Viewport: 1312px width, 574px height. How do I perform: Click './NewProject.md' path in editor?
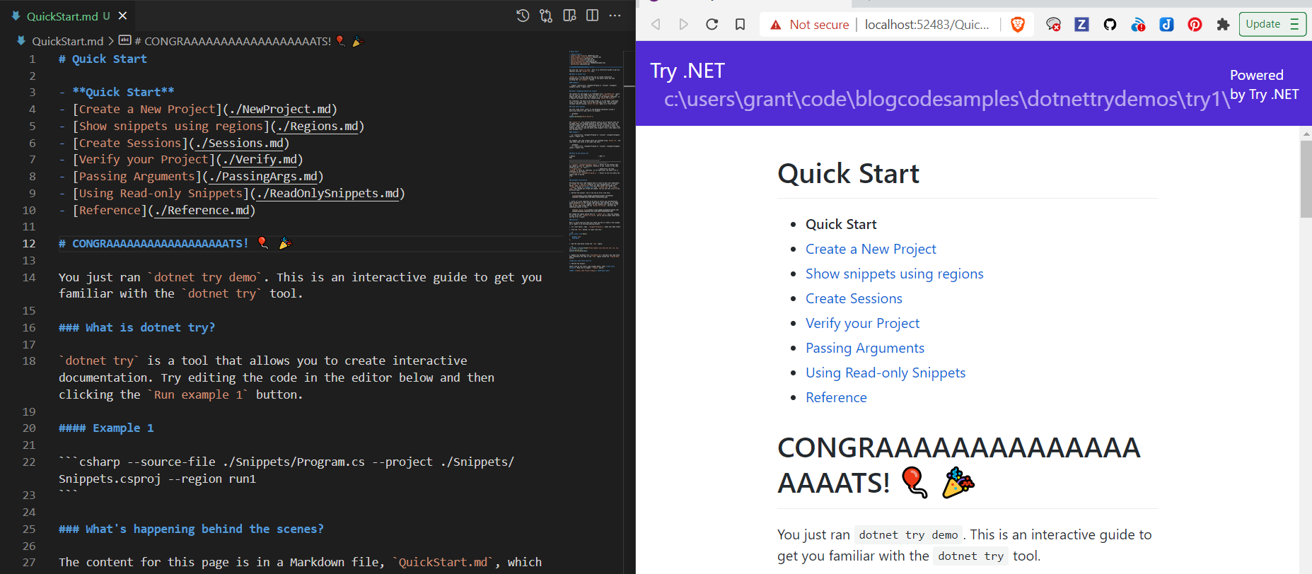(x=280, y=109)
